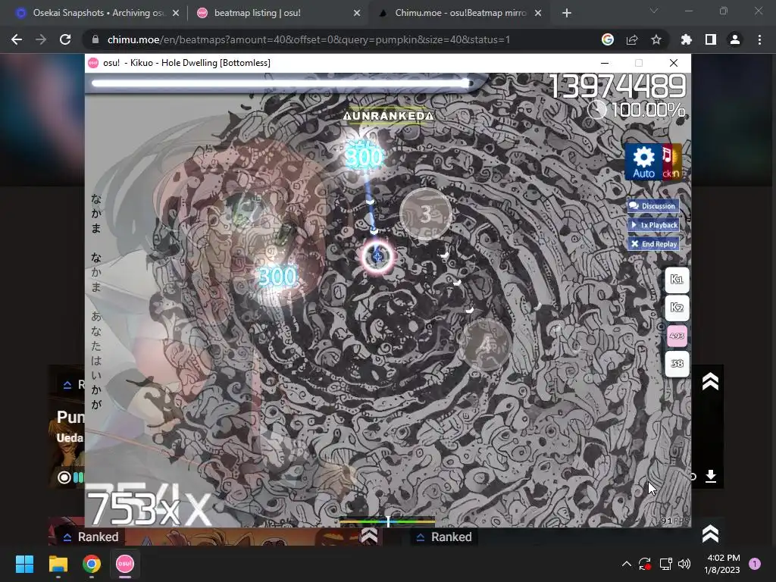Click the UNRANKED warning text
The width and height of the screenshot is (776, 582).
pyautogui.click(x=388, y=116)
